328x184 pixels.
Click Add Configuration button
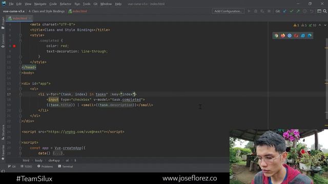click(228, 11)
